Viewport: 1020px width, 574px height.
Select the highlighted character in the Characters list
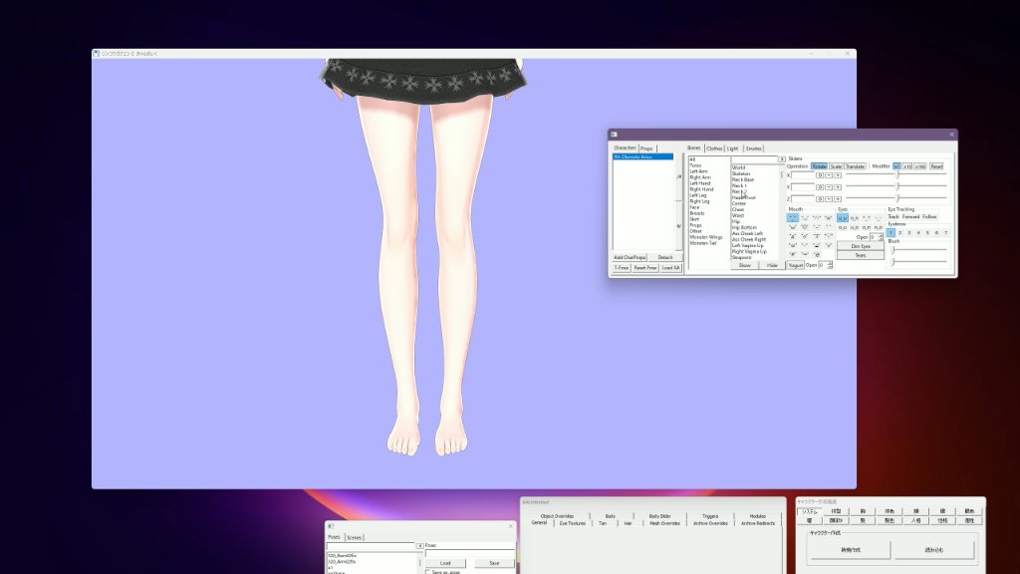(x=642, y=156)
